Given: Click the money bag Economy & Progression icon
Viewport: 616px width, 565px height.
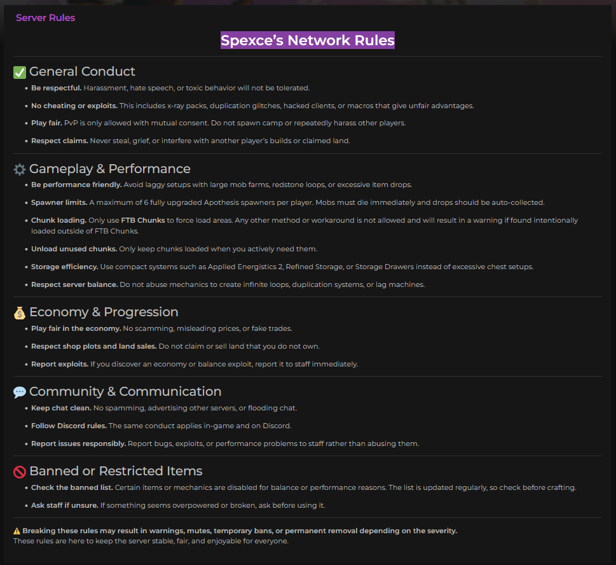Looking at the screenshot, I should pyautogui.click(x=19, y=312).
